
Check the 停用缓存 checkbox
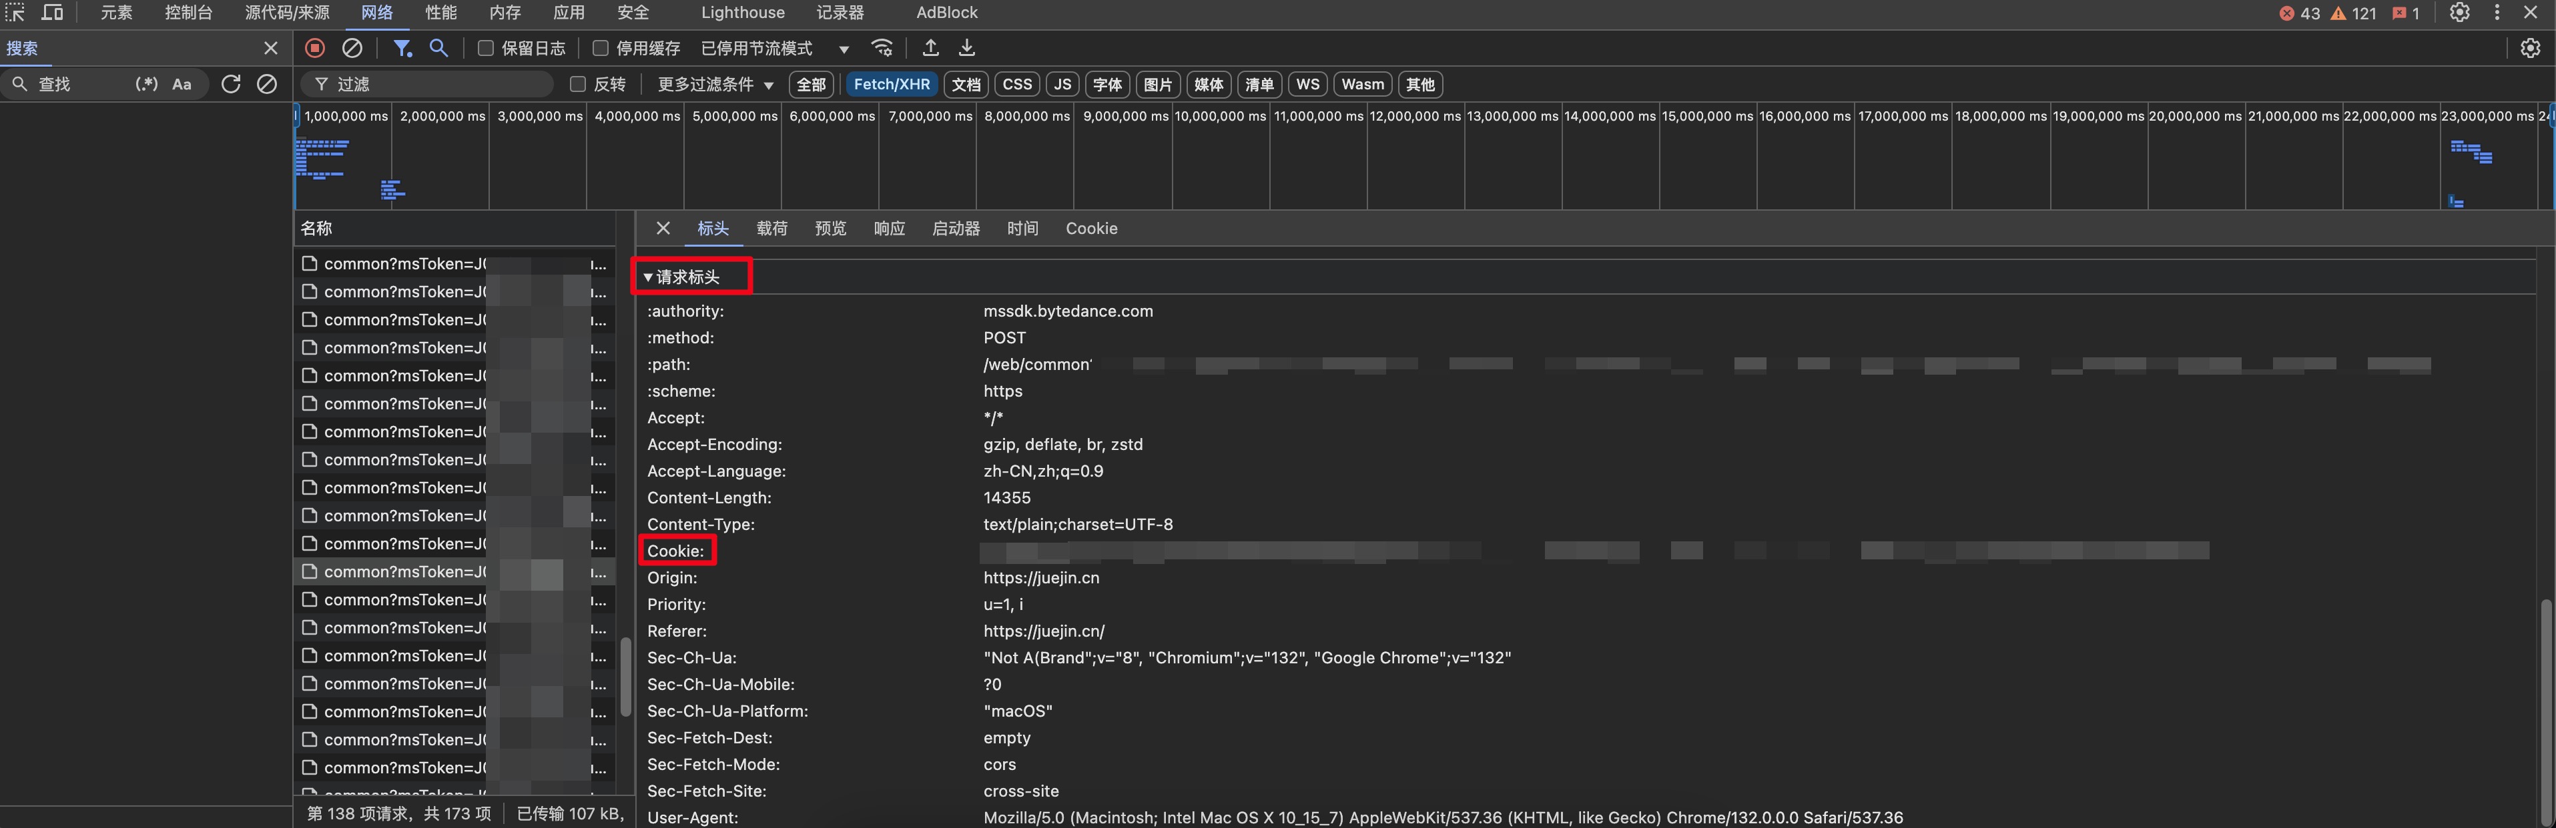601,49
